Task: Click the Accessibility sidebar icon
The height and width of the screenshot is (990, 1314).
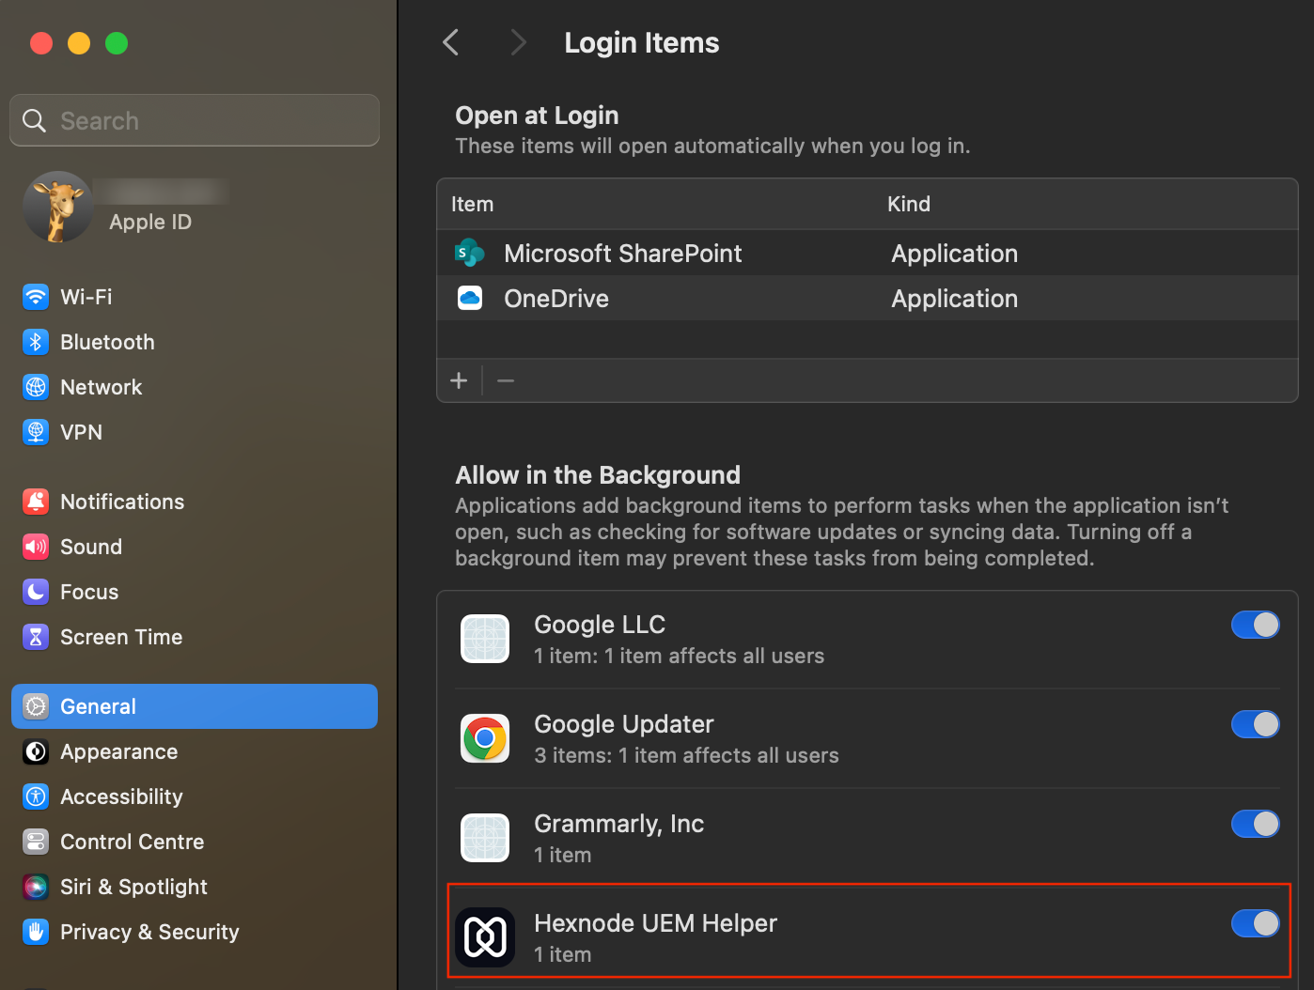Action: pyautogui.click(x=36, y=797)
